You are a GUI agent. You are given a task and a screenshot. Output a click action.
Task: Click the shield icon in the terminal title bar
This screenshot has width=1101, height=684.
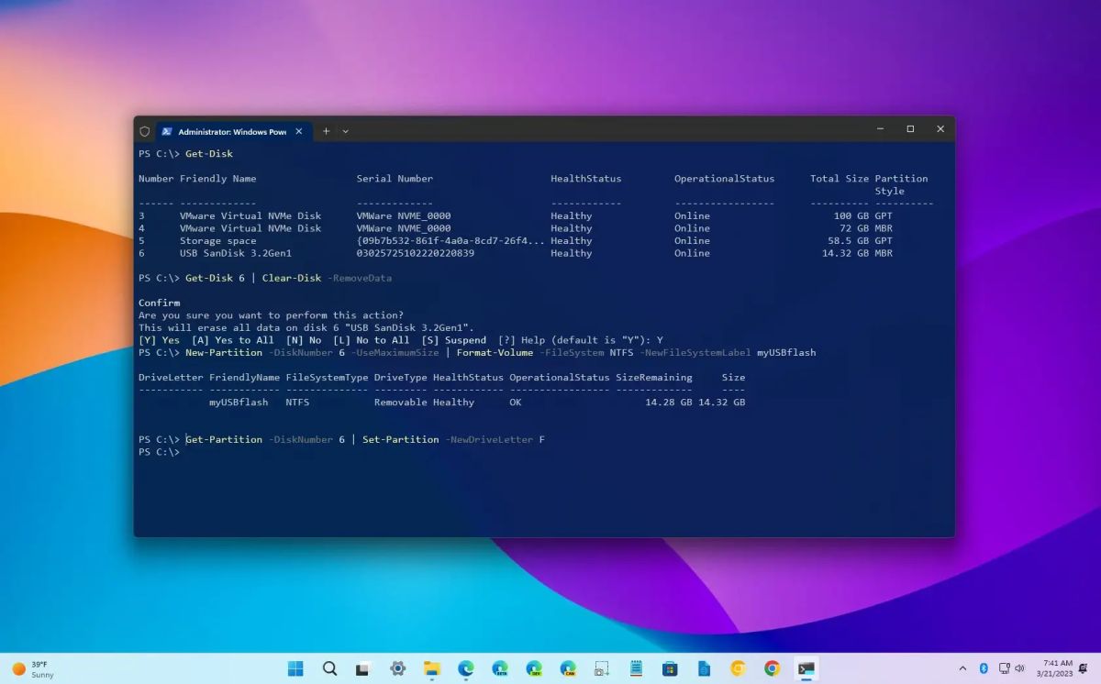(144, 131)
